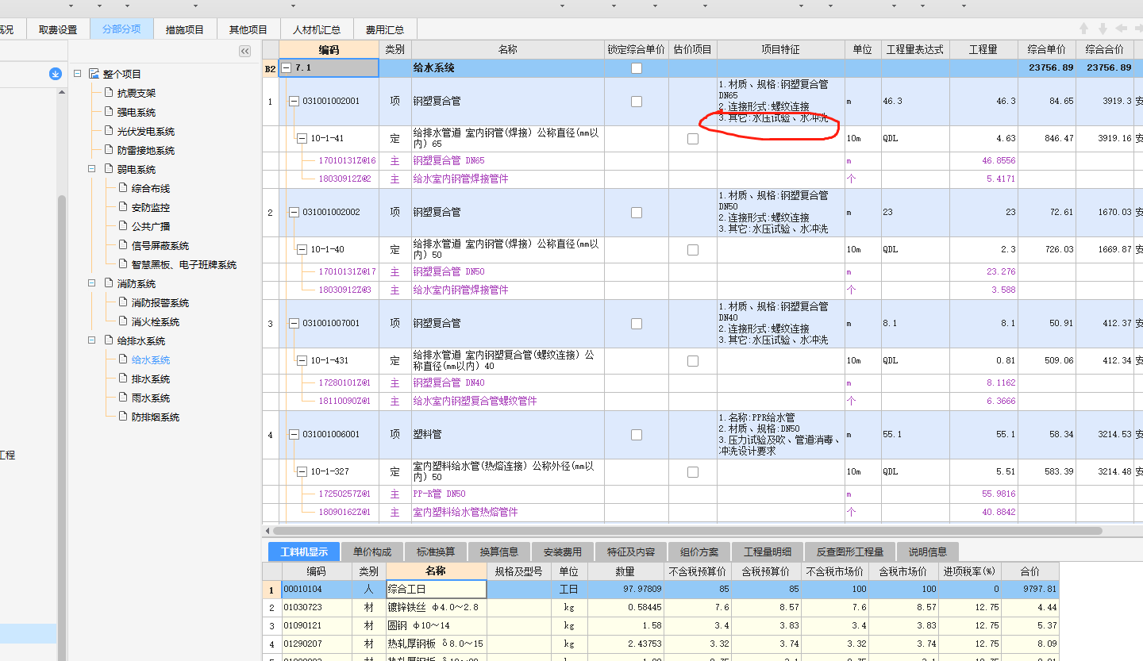Toggle 锁定综合单价 checkbox for item 031001006001

pos(637,435)
